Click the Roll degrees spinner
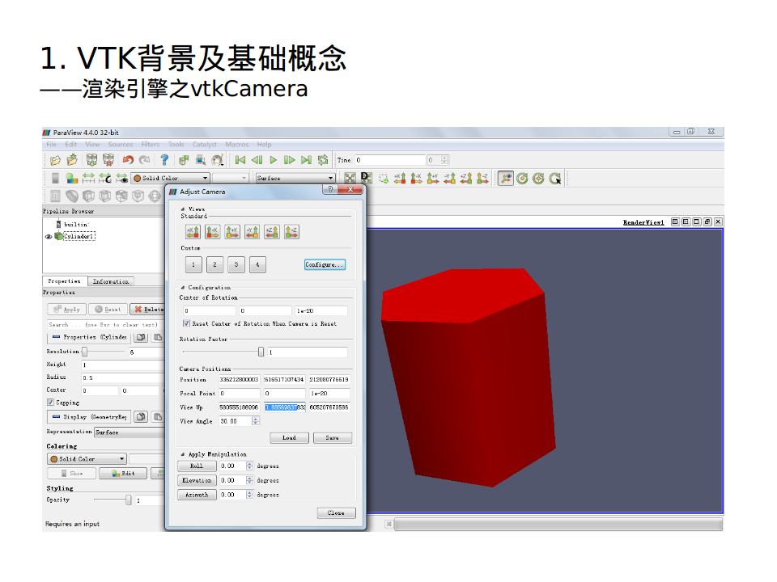Image resolution: width=777 pixels, height=582 pixels. (x=250, y=466)
